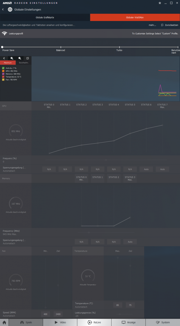This screenshot has width=180, height=326.
Task: Open the Home icon in bottom bar
Action: tap(4, 322)
